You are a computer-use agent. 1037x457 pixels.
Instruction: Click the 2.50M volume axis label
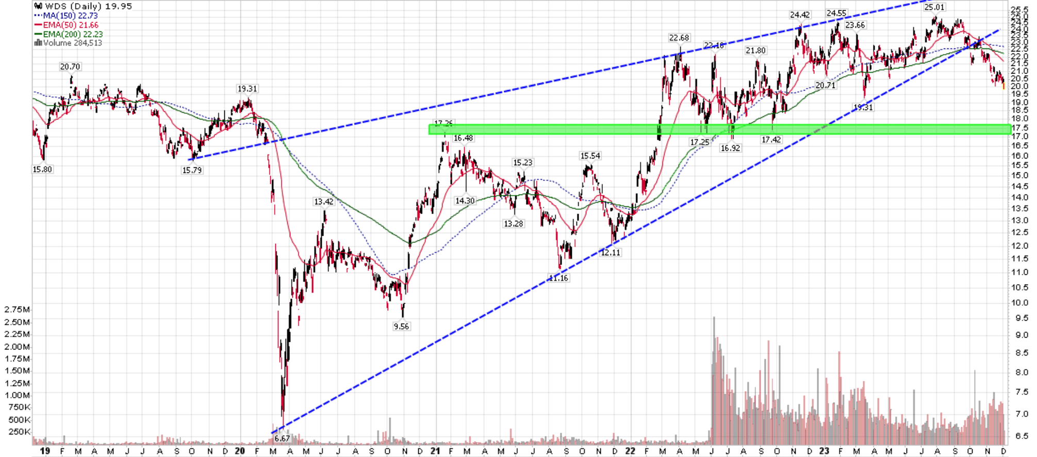coord(17,322)
